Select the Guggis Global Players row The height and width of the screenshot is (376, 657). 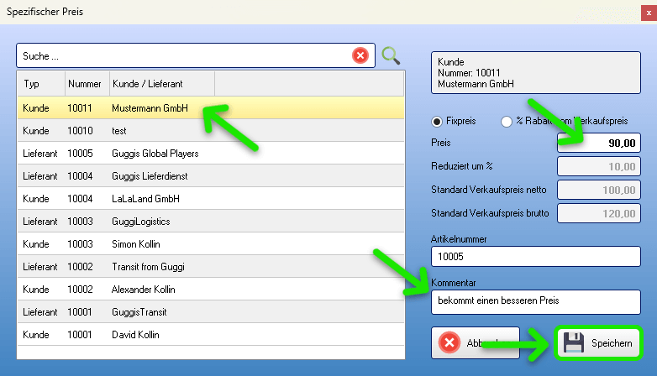coord(155,154)
